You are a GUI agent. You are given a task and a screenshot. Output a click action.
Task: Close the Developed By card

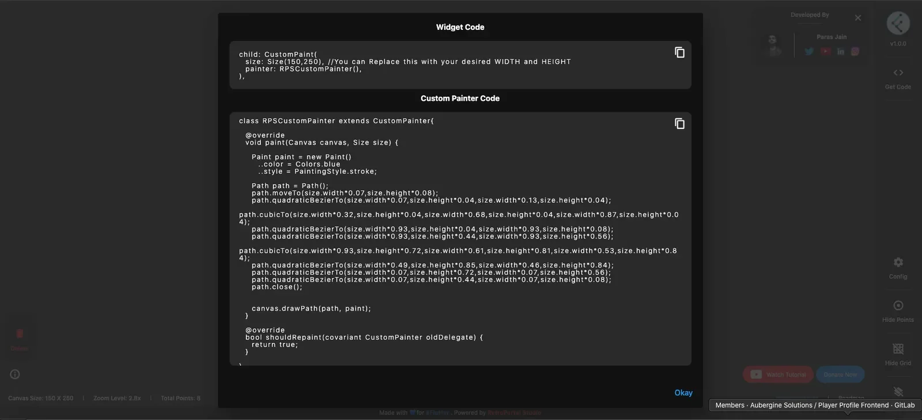[x=858, y=18]
